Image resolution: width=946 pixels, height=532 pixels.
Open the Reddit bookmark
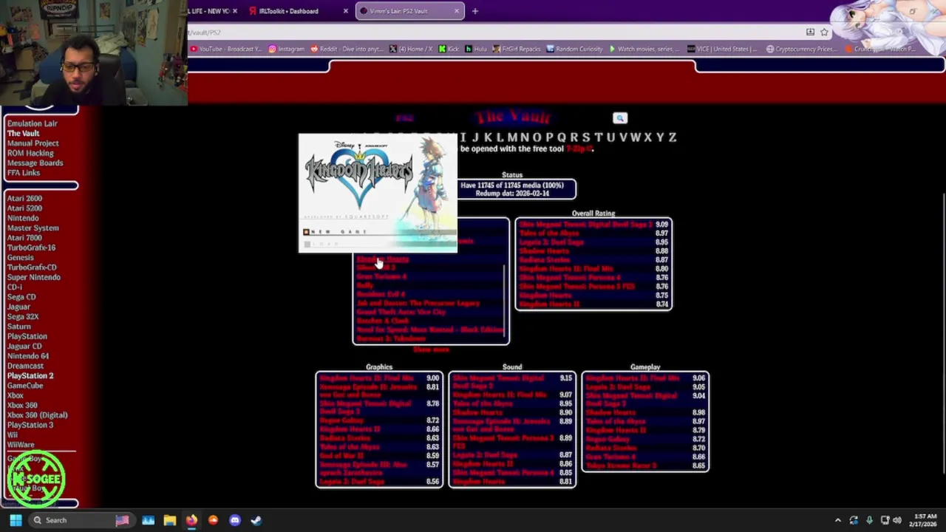347,49
